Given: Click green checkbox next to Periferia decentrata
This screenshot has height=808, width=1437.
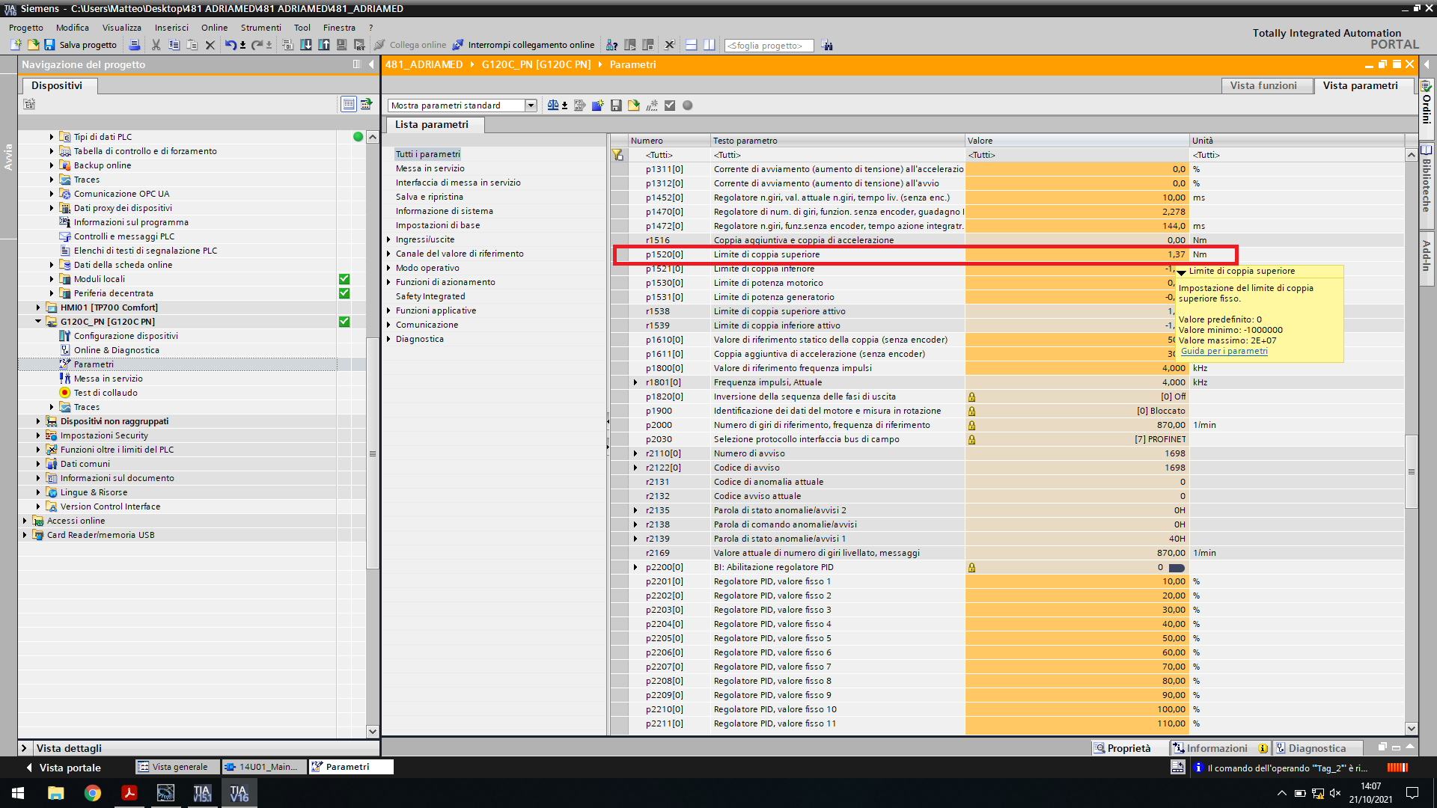Looking at the screenshot, I should click(344, 293).
